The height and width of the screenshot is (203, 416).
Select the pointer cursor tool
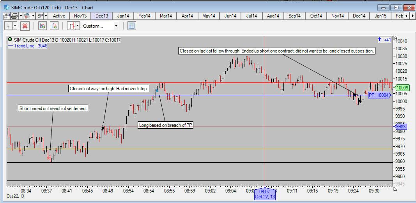pos(8,26)
